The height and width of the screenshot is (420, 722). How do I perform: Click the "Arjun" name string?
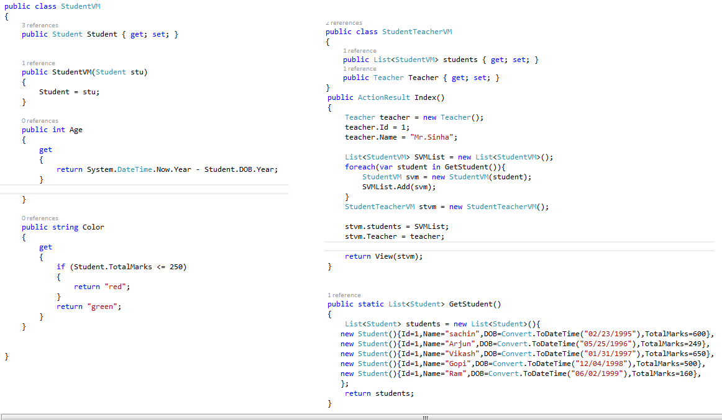[460, 344]
